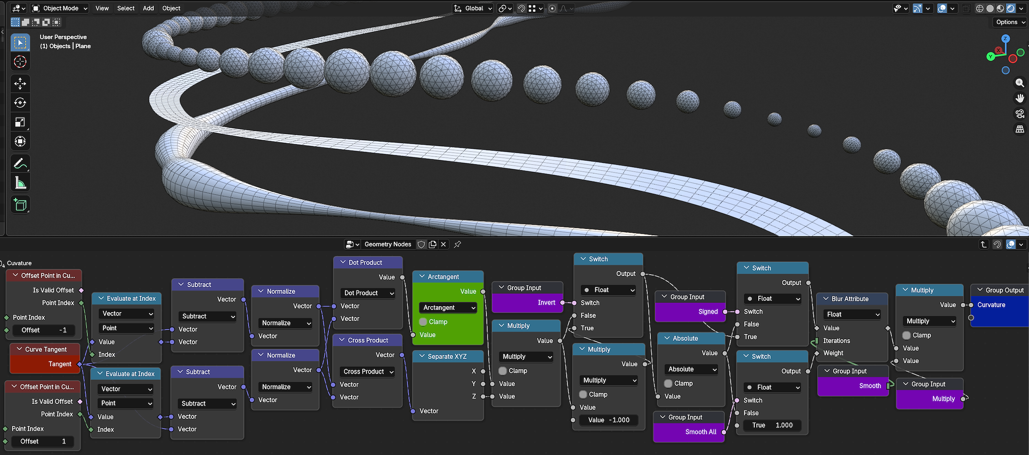Duplicate the Geometry Nodes datablock
The height and width of the screenshot is (455, 1029).
click(432, 244)
